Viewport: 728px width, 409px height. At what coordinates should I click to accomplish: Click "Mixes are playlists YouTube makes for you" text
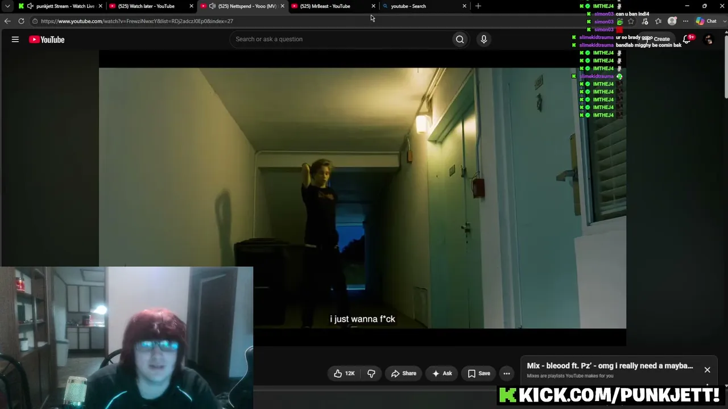[x=570, y=376]
